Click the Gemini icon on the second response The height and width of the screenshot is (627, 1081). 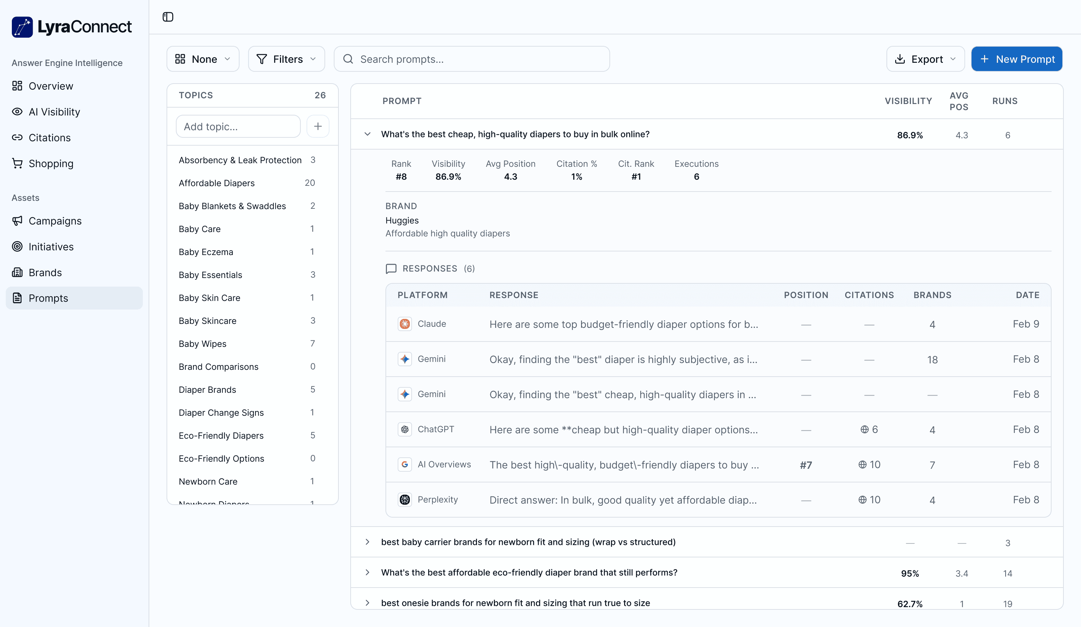pos(404,359)
